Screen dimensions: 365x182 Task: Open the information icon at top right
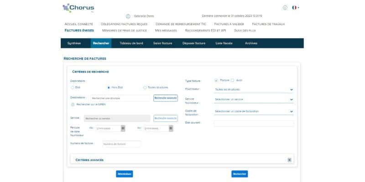coord(285,8)
